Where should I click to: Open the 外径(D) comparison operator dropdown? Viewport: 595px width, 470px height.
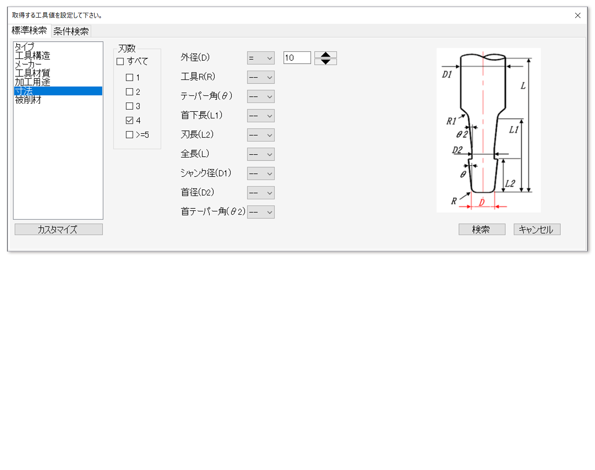(260, 58)
